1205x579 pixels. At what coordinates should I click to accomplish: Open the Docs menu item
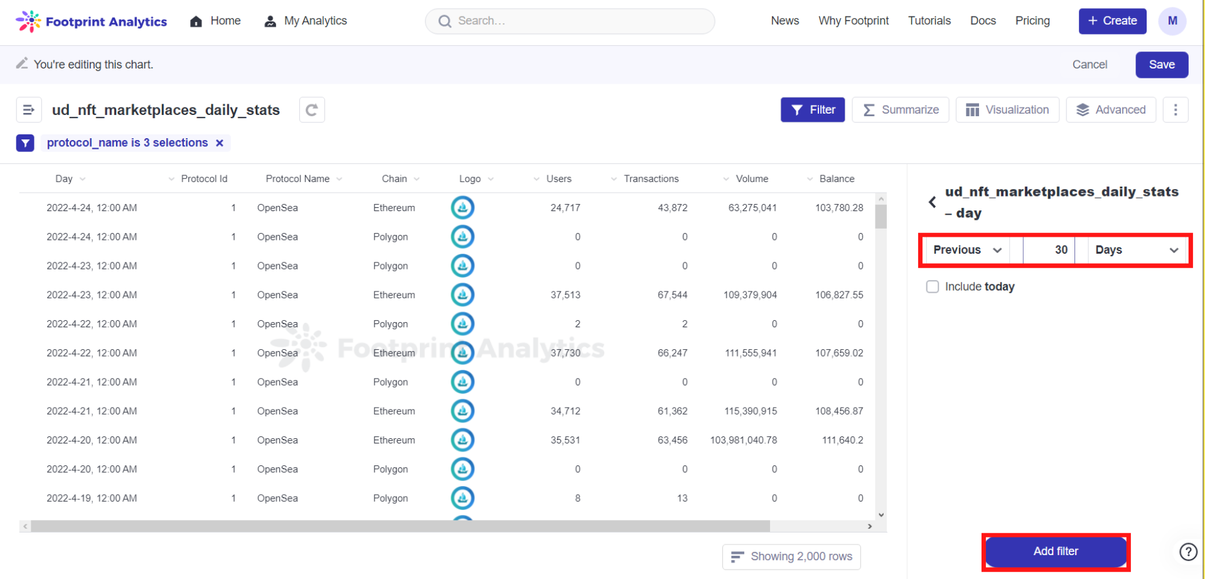[x=983, y=21]
